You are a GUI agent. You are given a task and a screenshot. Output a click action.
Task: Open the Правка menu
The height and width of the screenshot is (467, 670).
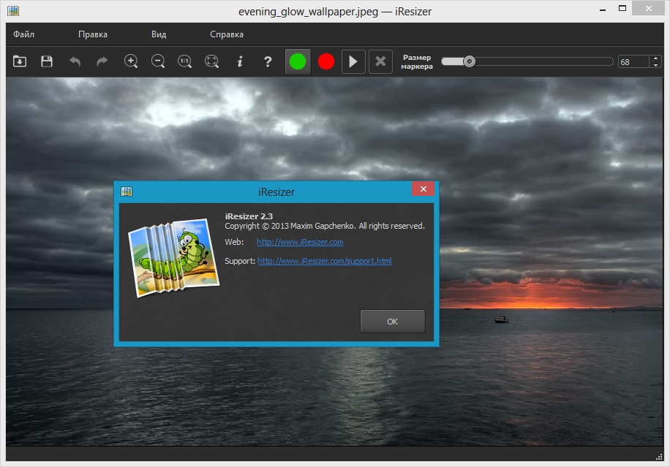93,34
